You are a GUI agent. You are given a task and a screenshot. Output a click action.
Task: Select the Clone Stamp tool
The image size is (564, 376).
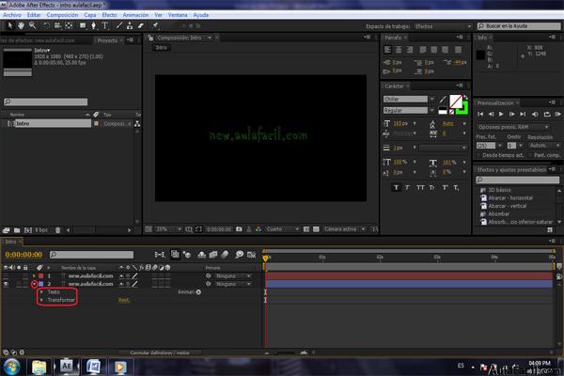pyautogui.click(x=130, y=25)
